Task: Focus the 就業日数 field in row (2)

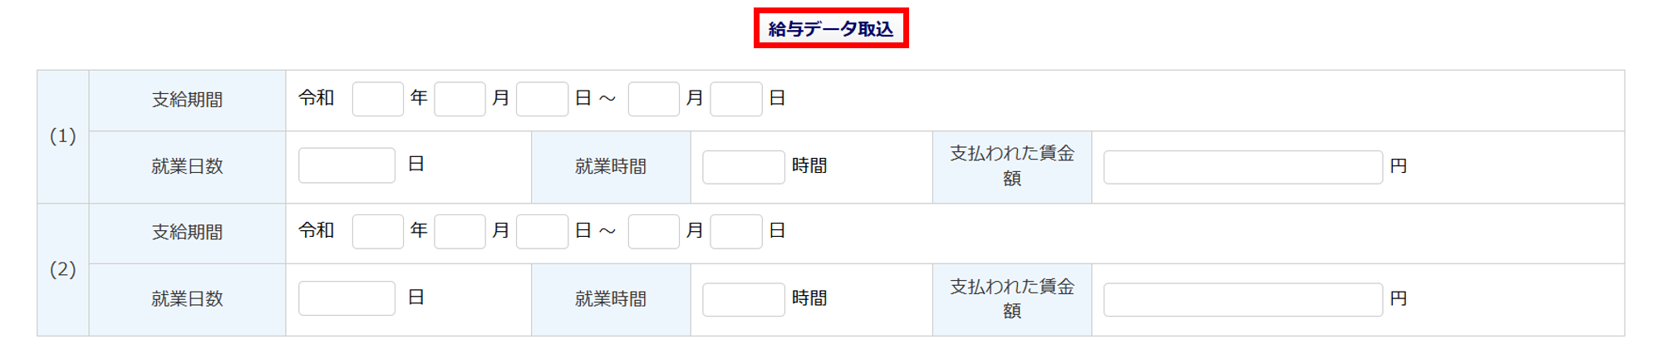Action: [x=347, y=298]
